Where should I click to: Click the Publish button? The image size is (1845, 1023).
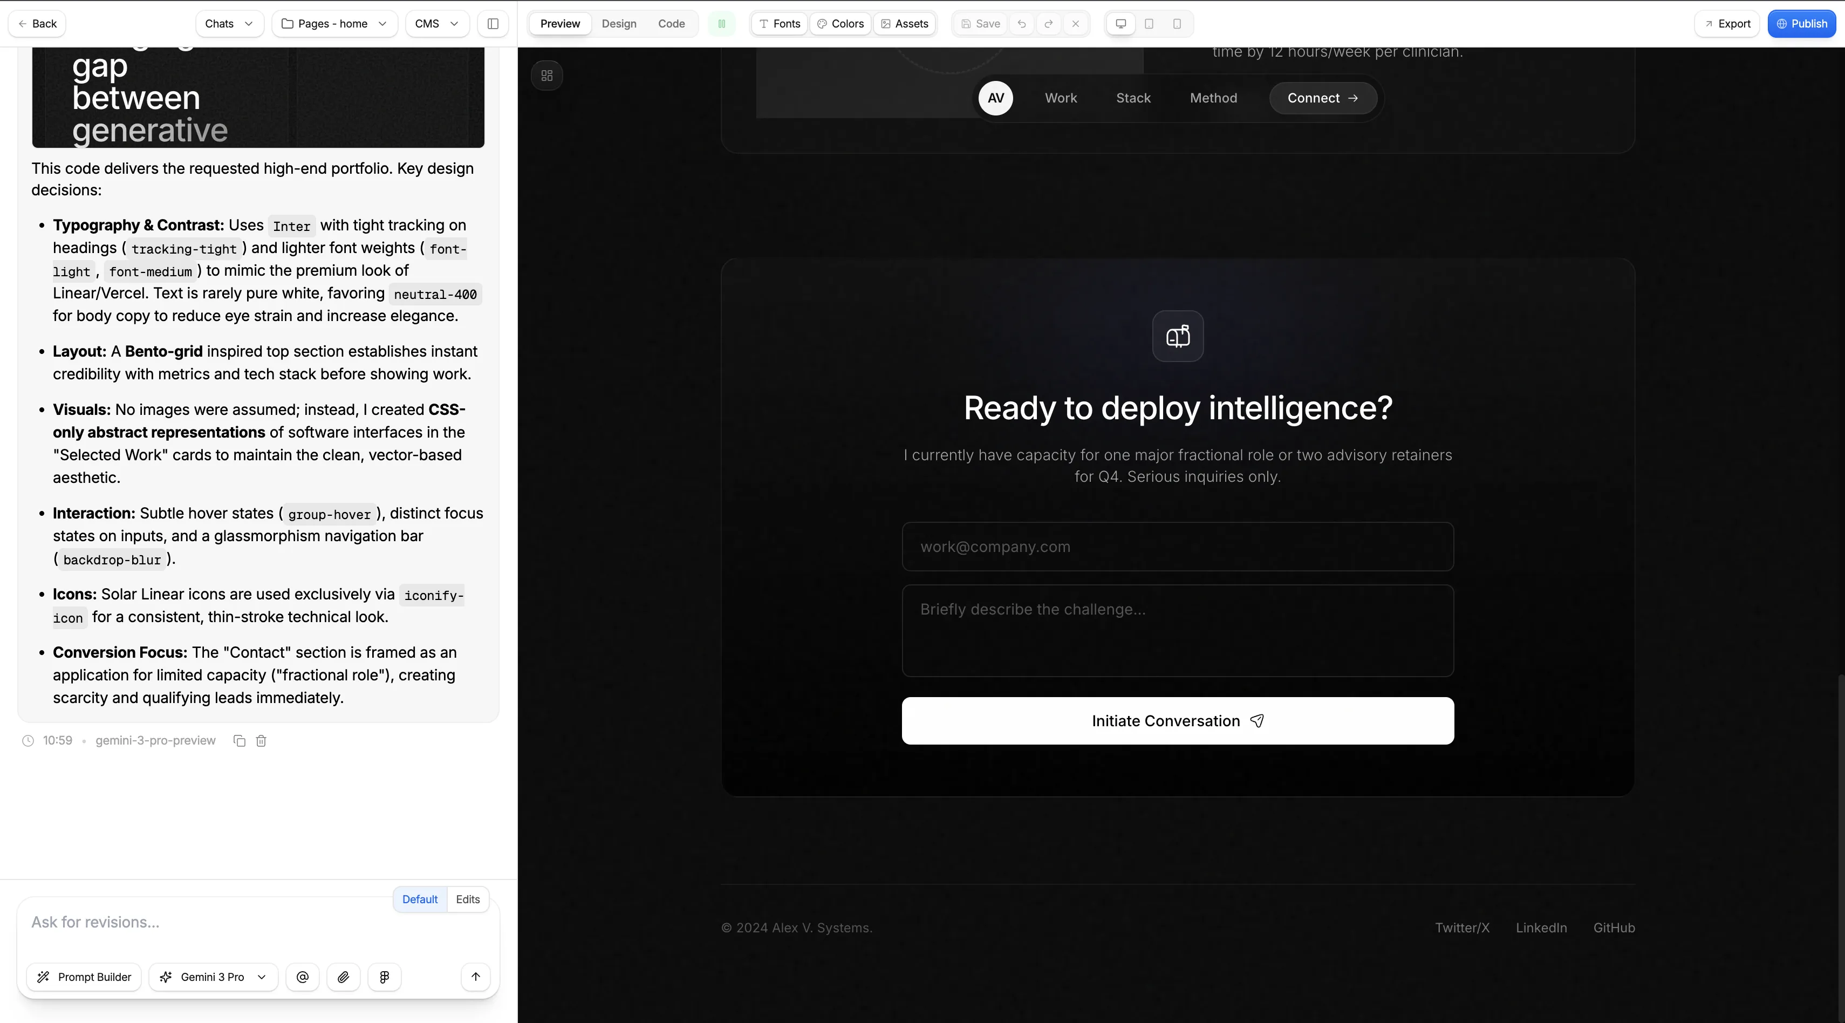[x=1801, y=24]
